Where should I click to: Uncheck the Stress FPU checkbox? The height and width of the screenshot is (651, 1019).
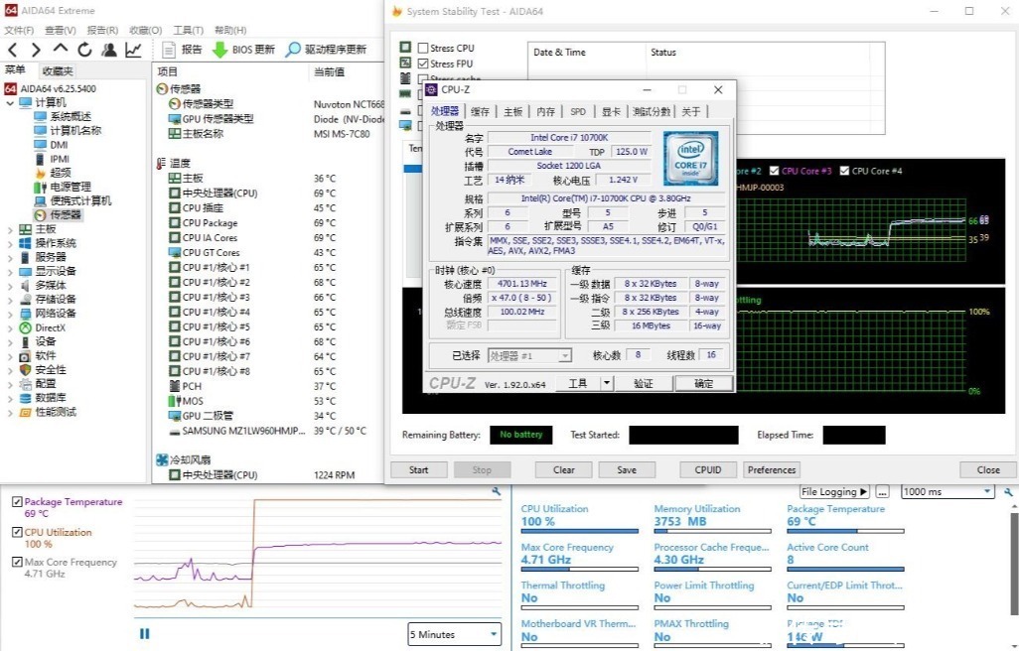(x=423, y=64)
